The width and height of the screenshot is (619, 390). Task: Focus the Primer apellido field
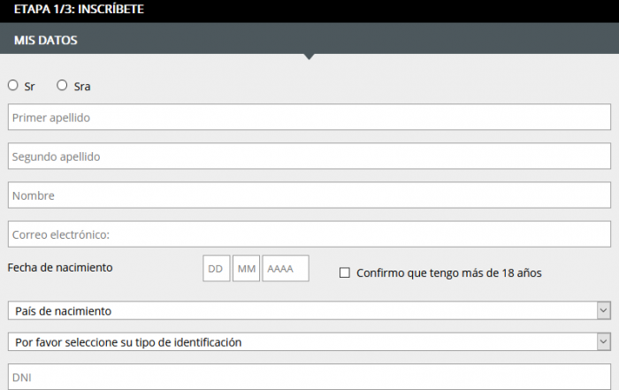309,118
